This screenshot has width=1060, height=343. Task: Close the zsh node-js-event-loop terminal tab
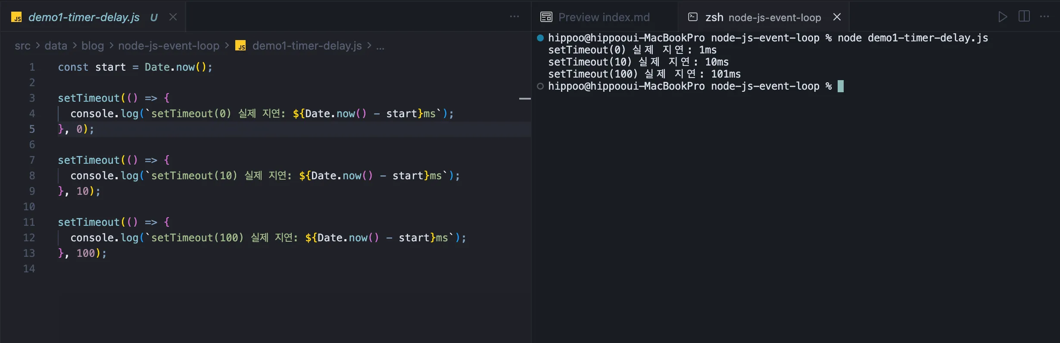point(837,17)
